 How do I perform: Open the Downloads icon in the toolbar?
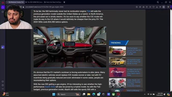click(x=157, y=7)
